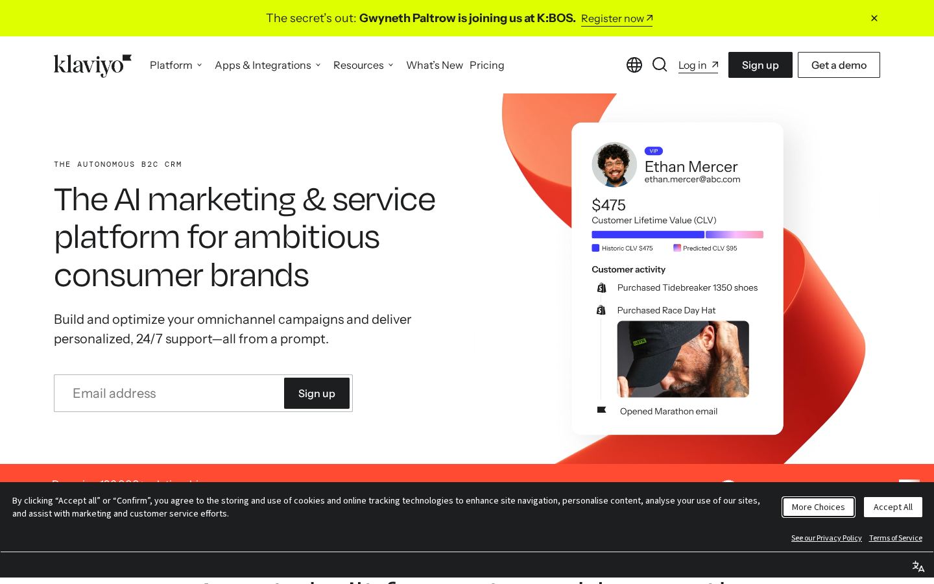Image resolution: width=934 pixels, height=584 pixels.
Task: Open the Klaviyo logo home link
Action: [93, 65]
